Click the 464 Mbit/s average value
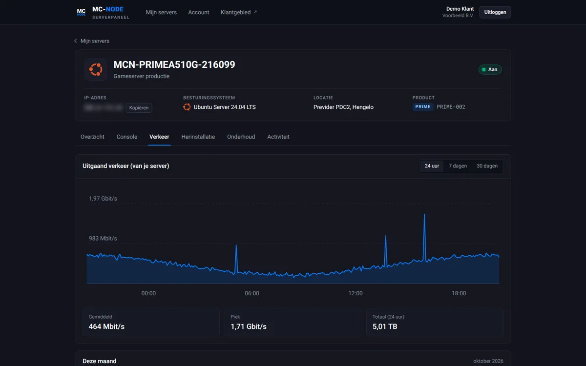586x366 pixels. pos(106,326)
